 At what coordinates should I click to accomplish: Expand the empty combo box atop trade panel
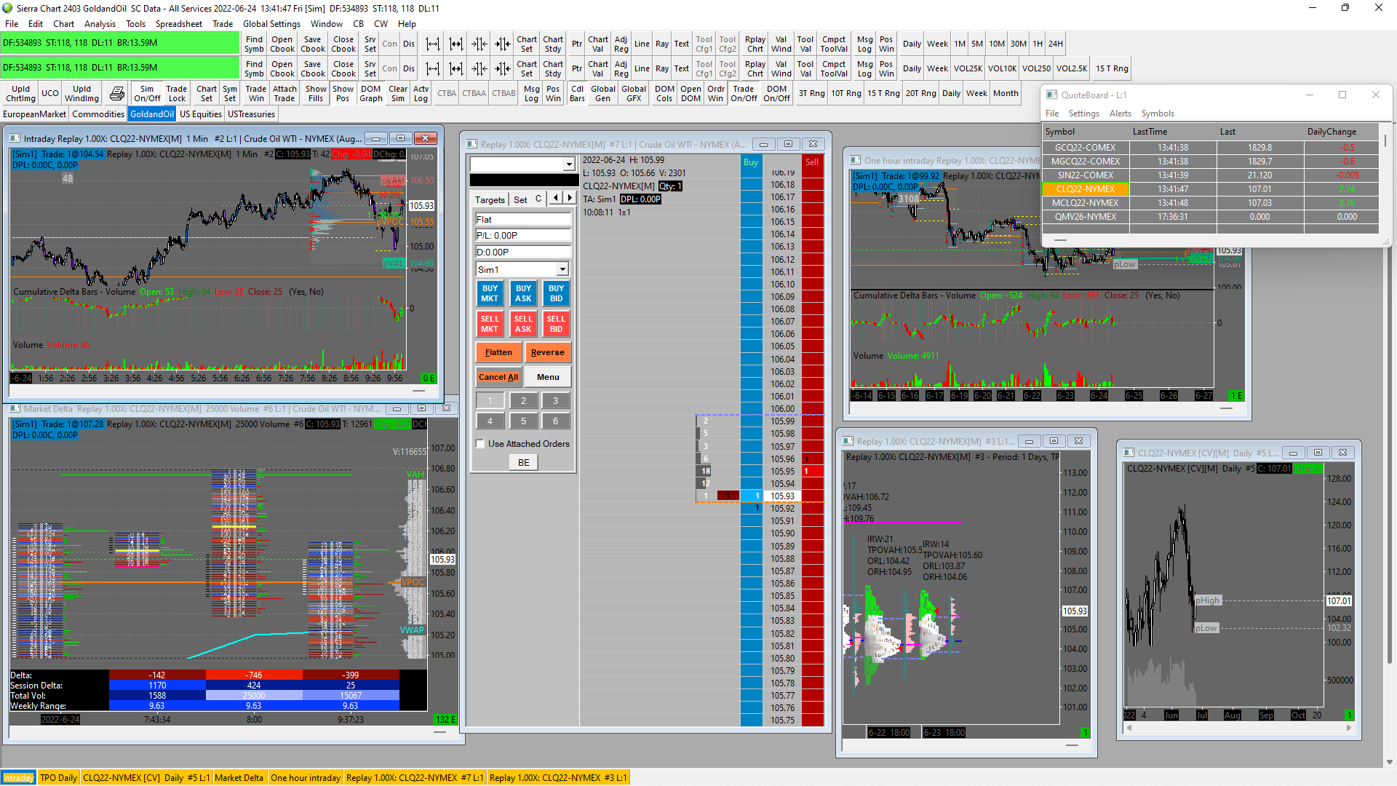pos(569,164)
